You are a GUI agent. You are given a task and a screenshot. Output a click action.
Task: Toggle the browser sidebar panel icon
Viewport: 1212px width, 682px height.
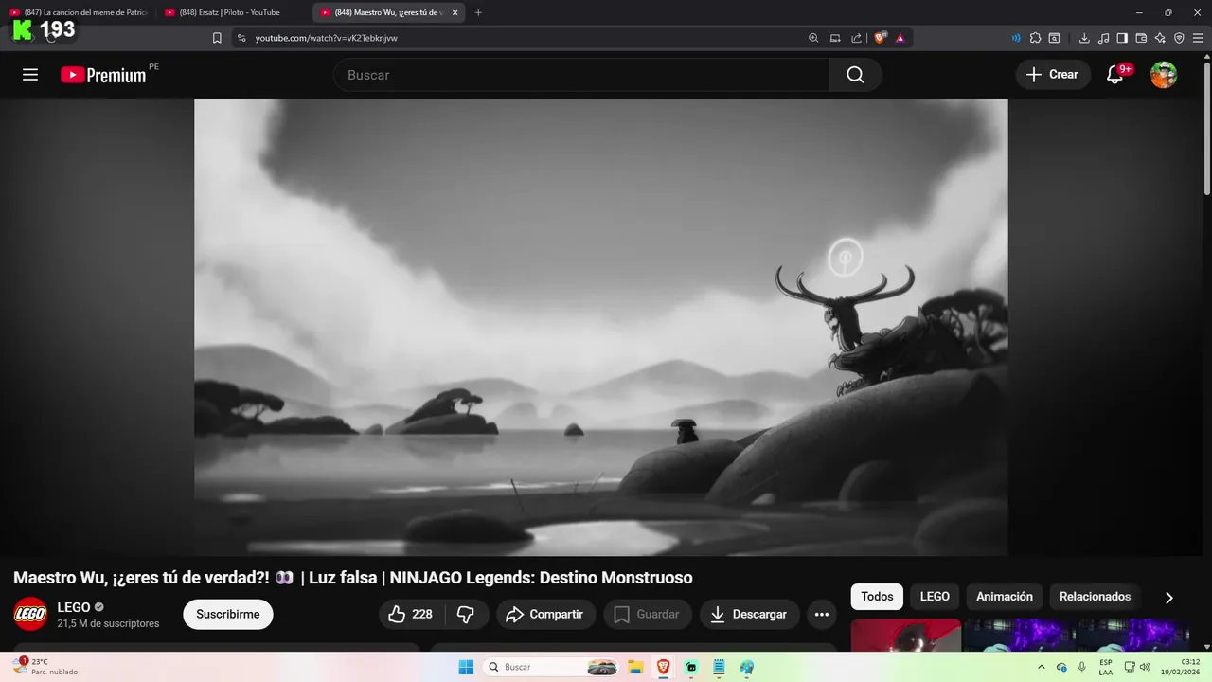click(1122, 38)
